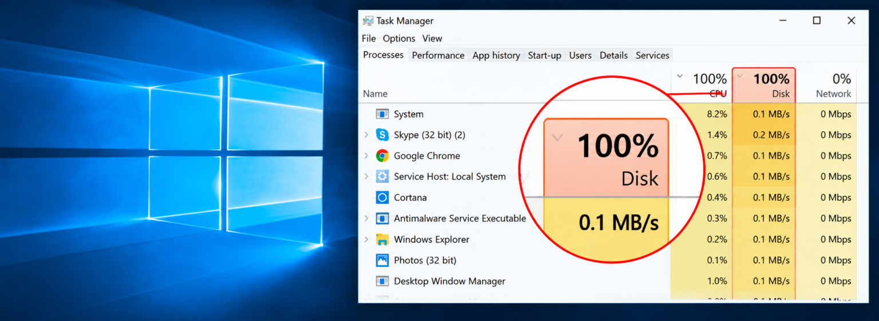Click Google Chrome's 0.7% CPU value
879x321 pixels.
[717, 156]
